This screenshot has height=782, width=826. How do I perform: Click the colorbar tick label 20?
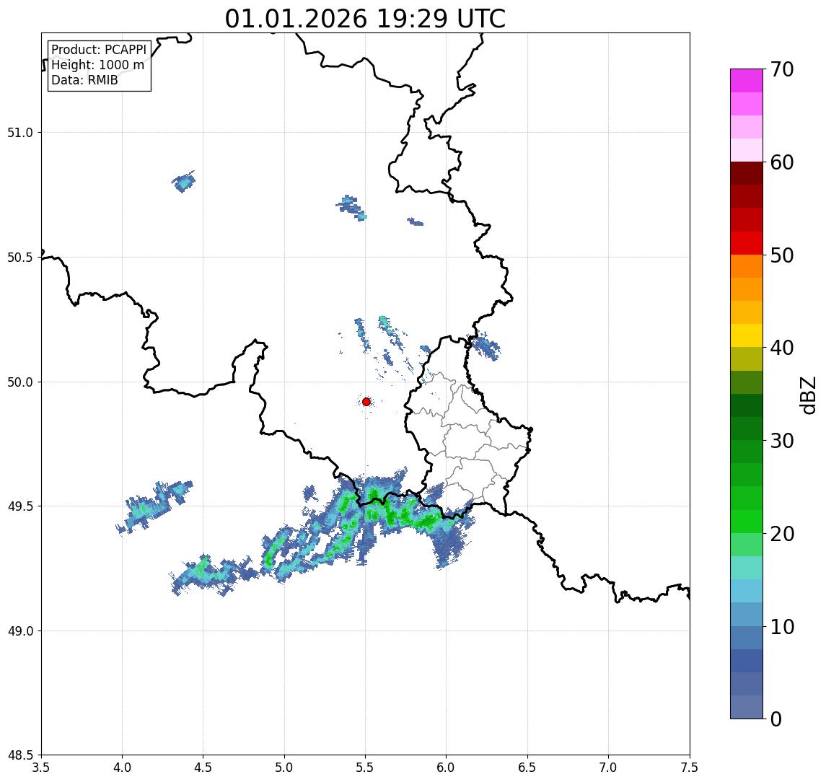[x=782, y=534]
